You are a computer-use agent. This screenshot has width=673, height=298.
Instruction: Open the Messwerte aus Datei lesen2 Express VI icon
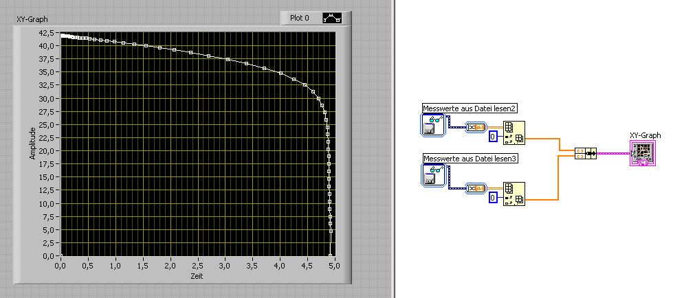tap(433, 125)
